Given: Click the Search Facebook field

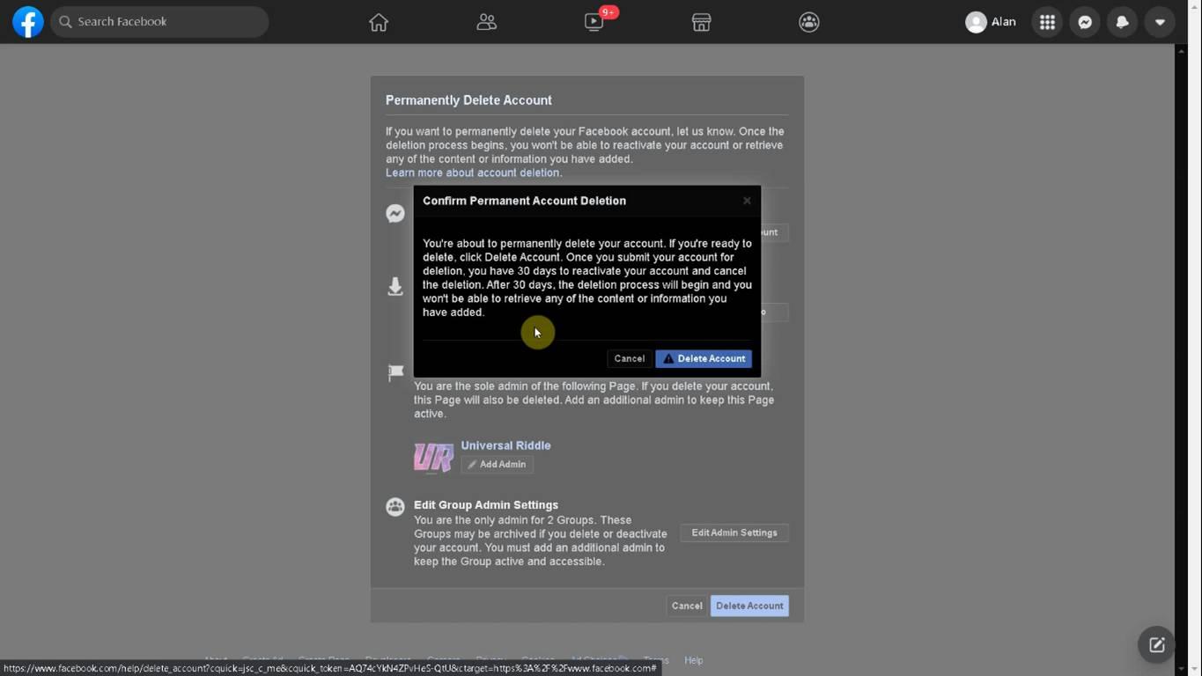Looking at the screenshot, I should coord(159,21).
